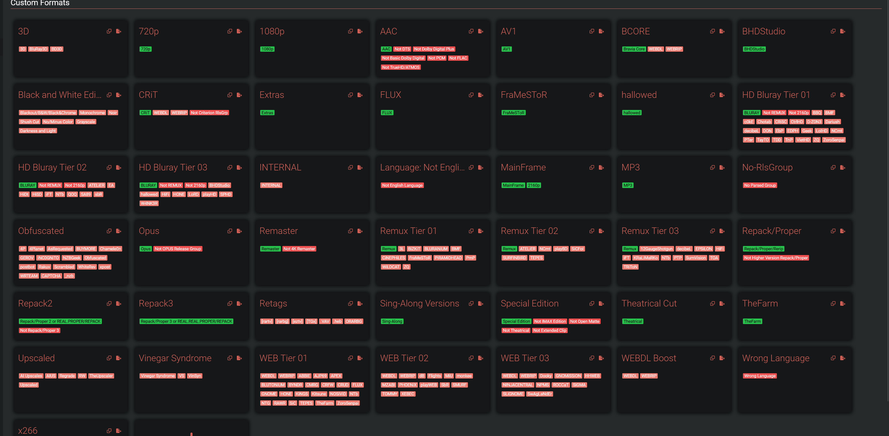Open the WEBDL Boost custom format
This screenshot has height=436, width=889.
coord(649,358)
